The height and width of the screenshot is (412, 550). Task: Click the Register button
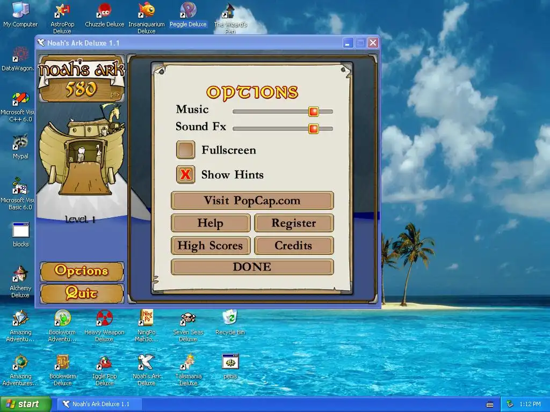pyautogui.click(x=294, y=223)
